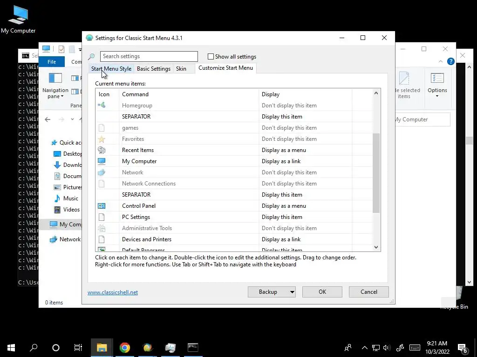Open the taskbar clock showing 9:21 AM
The image size is (477, 357).
(x=437, y=348)
